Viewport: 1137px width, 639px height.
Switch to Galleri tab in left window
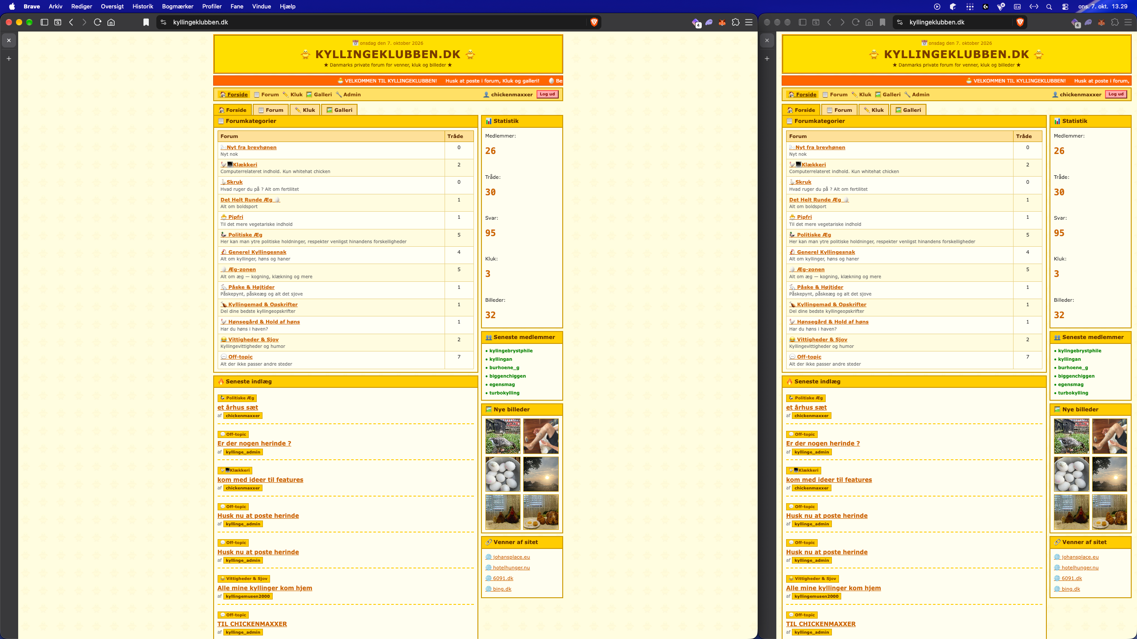coord(339,110)
